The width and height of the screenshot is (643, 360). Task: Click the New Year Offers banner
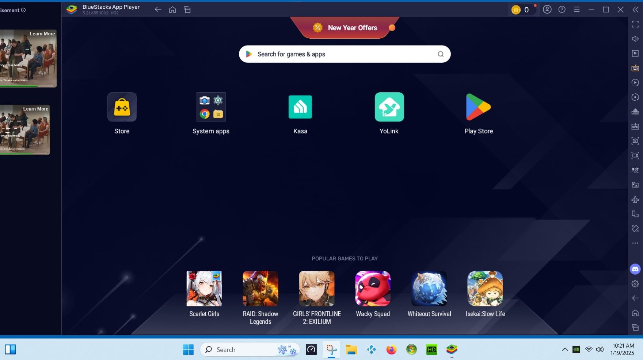(345, 28)
